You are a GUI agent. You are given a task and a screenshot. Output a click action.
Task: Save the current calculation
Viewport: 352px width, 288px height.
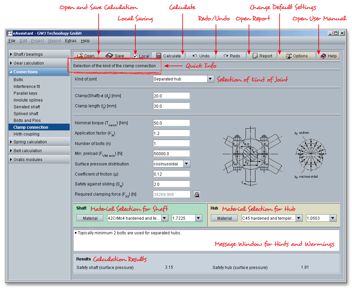[x=116, y=56]
